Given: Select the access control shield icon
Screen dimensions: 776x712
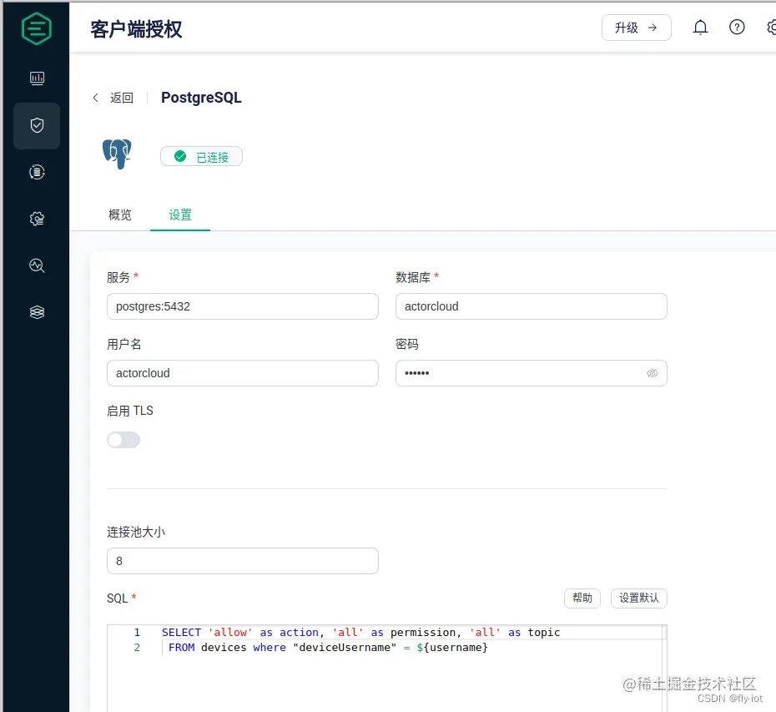Looking at the screenshot, I should pyautogui.click(x=35, y=125).
